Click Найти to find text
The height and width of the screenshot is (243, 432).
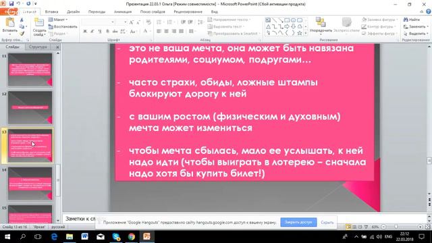(412, 20)
